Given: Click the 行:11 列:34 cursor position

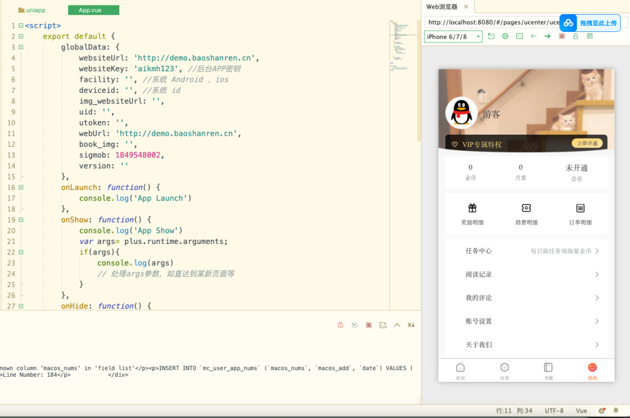Looking at the screenshot, I should [514, 411].
